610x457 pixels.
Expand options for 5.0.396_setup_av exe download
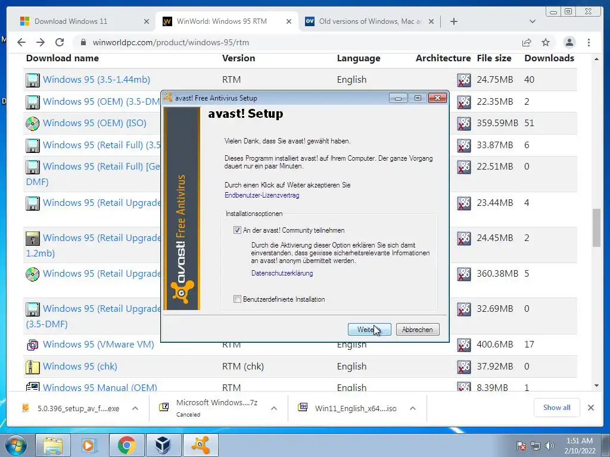pyautogui.click(x=135, y=408)
